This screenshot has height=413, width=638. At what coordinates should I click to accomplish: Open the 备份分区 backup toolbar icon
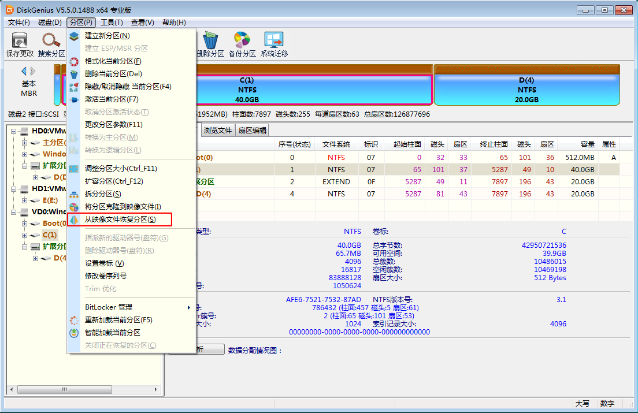tap(242, 41)
